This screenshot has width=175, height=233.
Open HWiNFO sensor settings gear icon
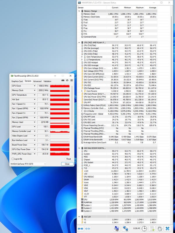click(160, 229)
